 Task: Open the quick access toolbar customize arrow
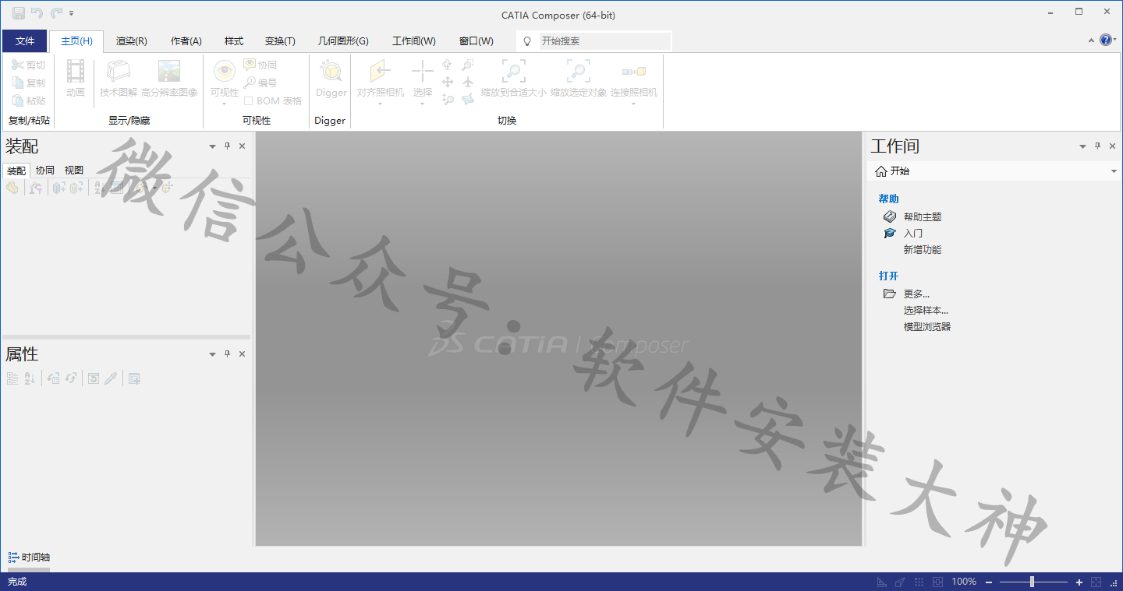[x=72, y=13]
